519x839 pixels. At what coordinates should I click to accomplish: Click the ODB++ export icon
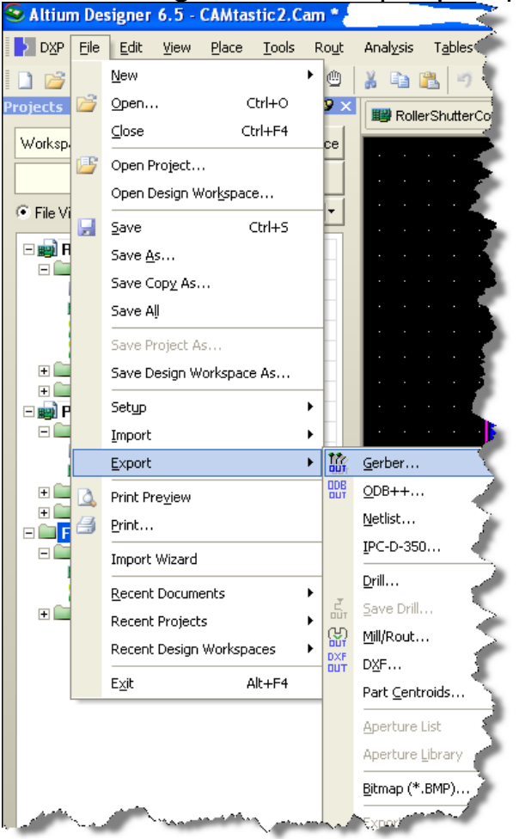coord(336,491)
